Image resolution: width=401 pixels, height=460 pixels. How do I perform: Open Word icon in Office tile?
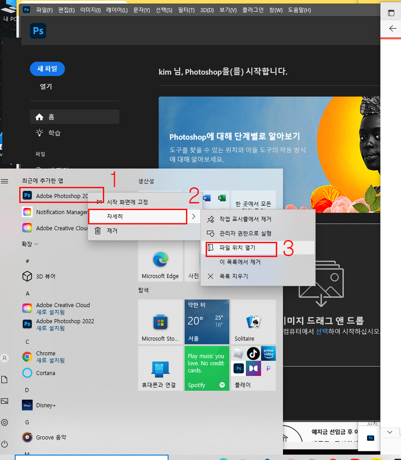207,198
